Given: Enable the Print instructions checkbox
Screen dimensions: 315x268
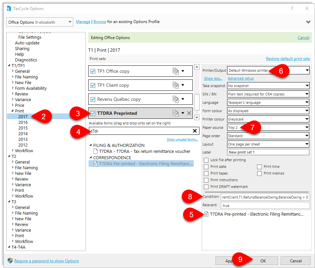Looking at the screenshot, I should pos(206,180).
